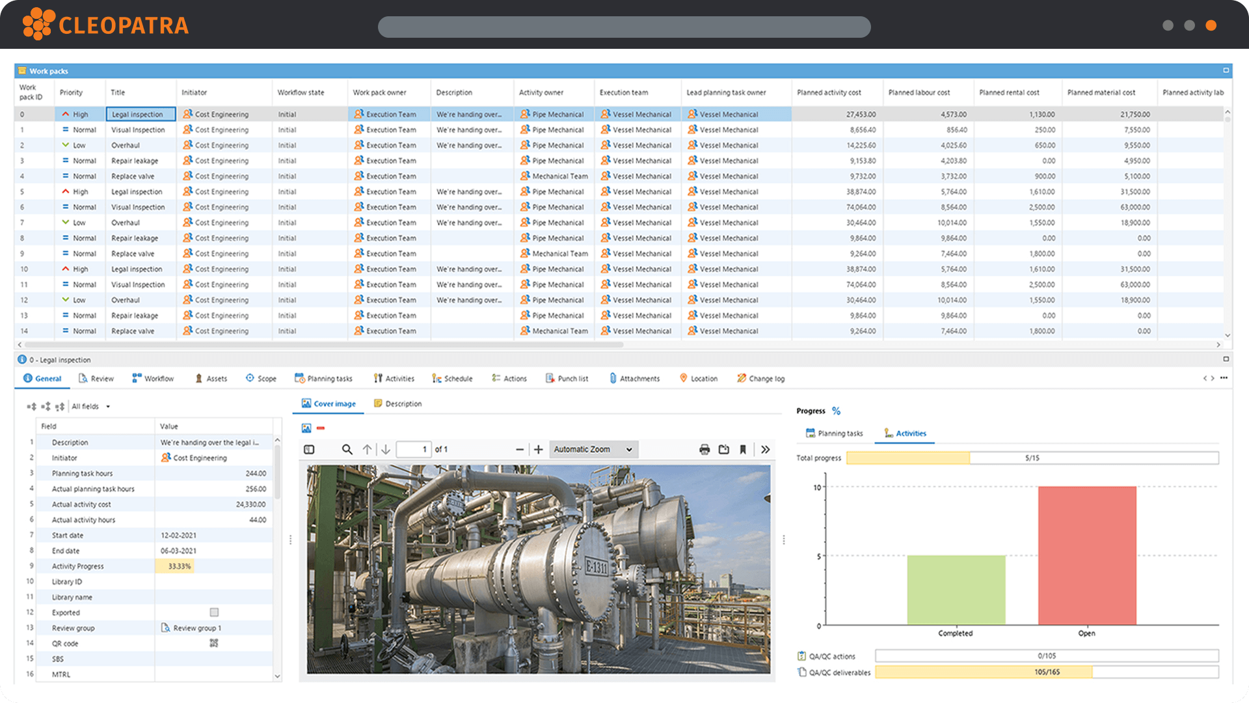Image resolution: width=1249 pixels, height=703 pixels.
Task: Click the second collapse-rows icon in the fields toolbar
Action: click(x=46, y=406)
